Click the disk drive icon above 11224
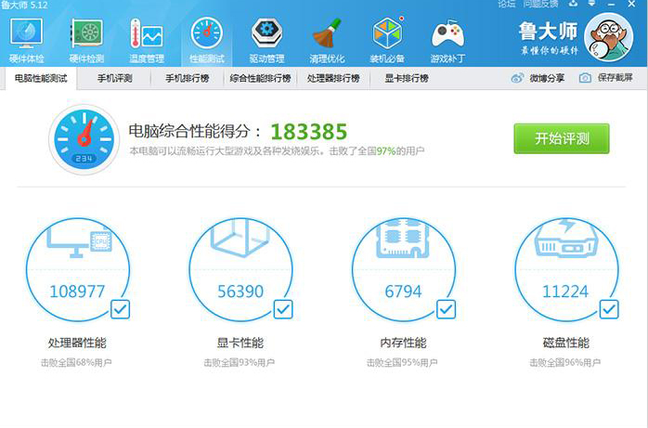Image resolution: width=648 pixels, height=428 pixels. click(x=566, y=238)
